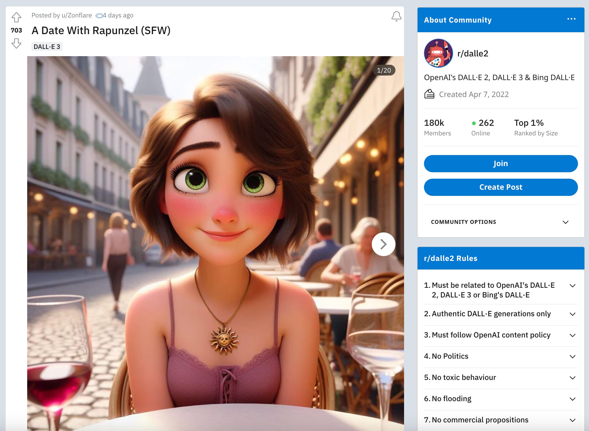
Task: Expand rule 4 No Politics
Action: point(573,356)
